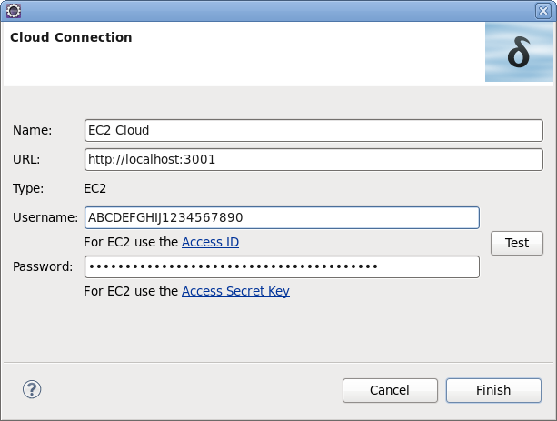Click the Password label

44,266
